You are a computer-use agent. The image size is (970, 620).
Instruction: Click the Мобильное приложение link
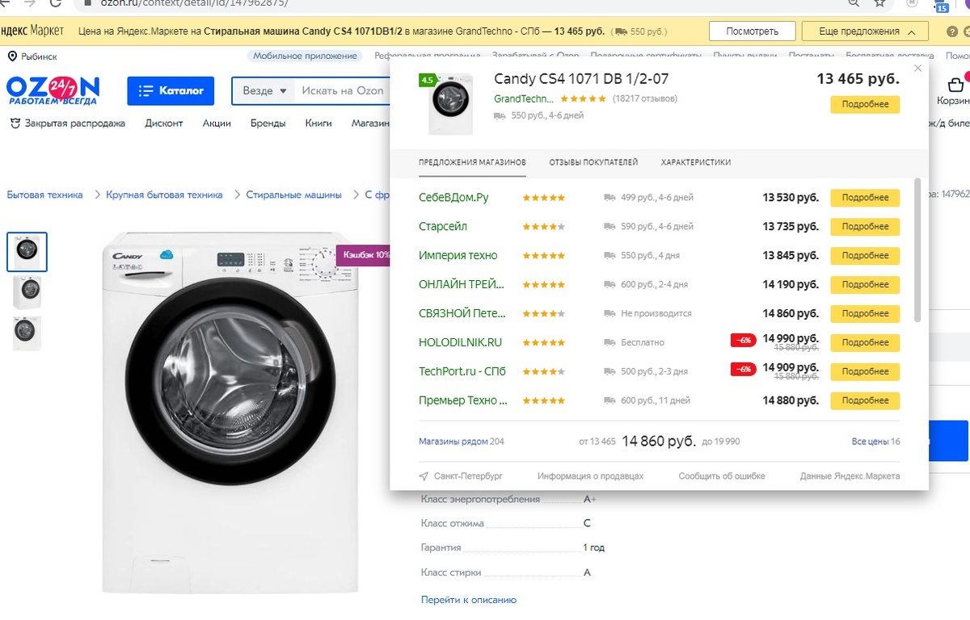tap(305, 56)
